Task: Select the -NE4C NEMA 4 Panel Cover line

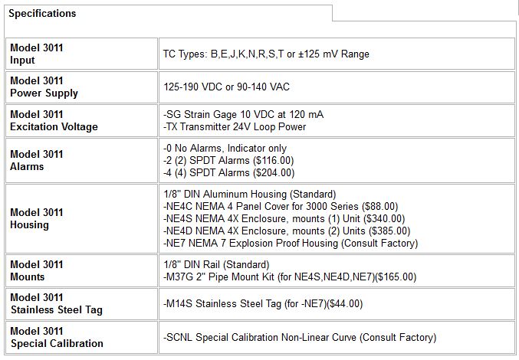Action: point(281,206)
